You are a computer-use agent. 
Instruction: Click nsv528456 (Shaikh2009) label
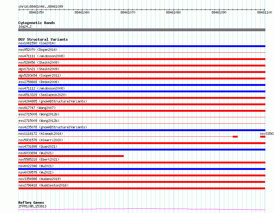tap(39, 62)
